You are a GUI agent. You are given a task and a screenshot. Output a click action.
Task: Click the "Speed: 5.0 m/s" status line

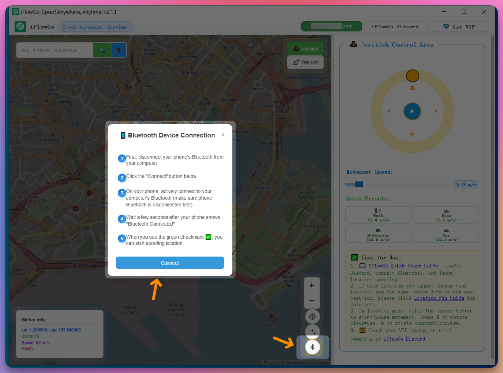click(35, 343)
